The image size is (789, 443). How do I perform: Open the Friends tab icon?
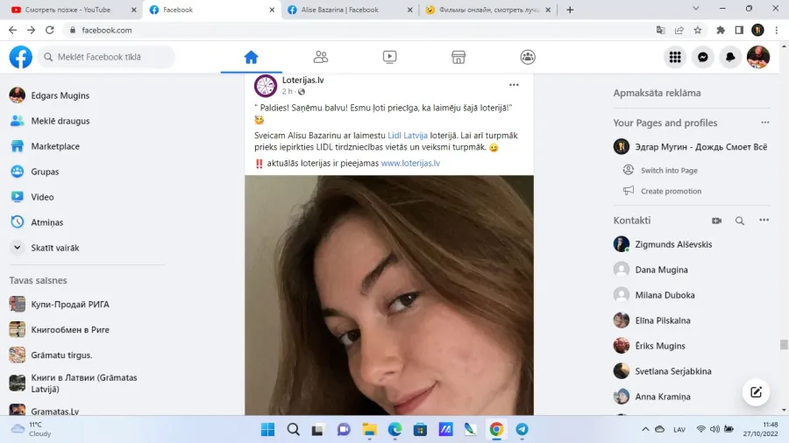[321, 57]
